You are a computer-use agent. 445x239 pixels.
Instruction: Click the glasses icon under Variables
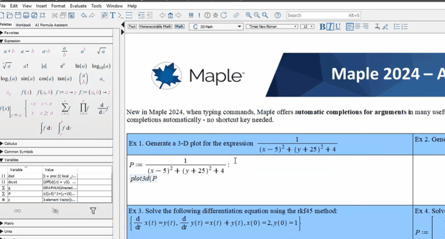coord(18,211)
